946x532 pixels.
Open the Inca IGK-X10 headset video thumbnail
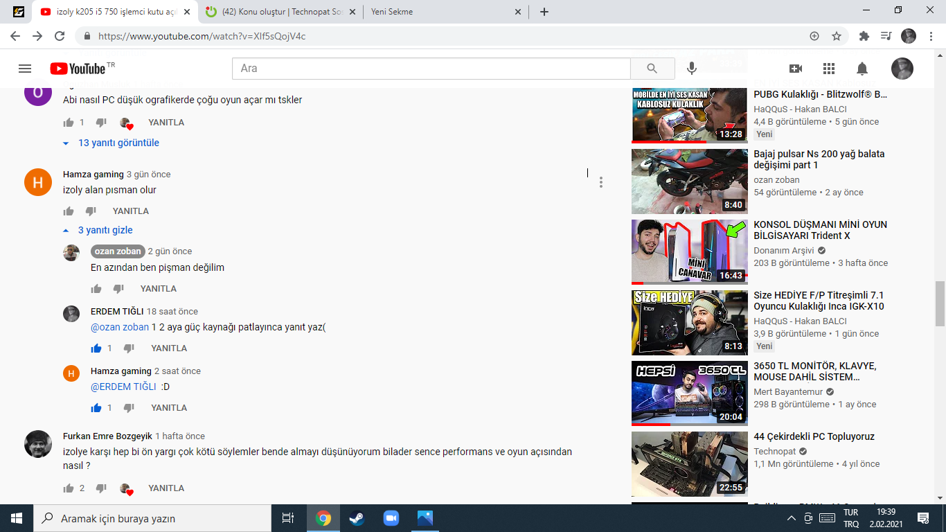[x=690, y=323]
